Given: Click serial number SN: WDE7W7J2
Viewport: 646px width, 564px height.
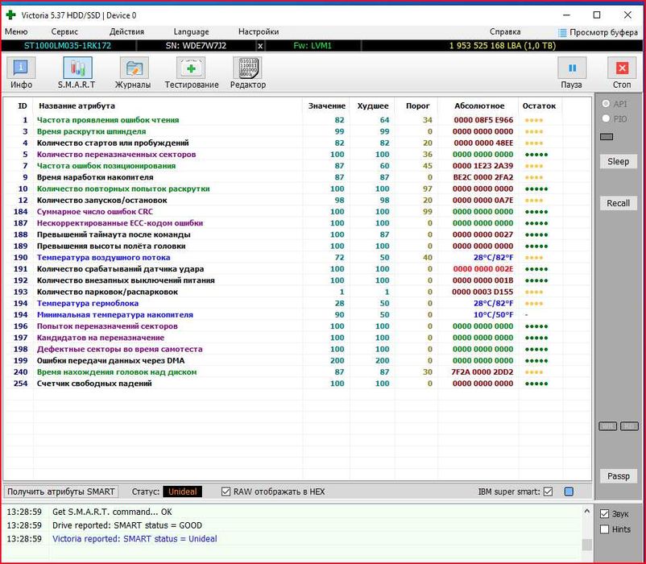Looking at the screenshot, I should click(x=196, y=46).
